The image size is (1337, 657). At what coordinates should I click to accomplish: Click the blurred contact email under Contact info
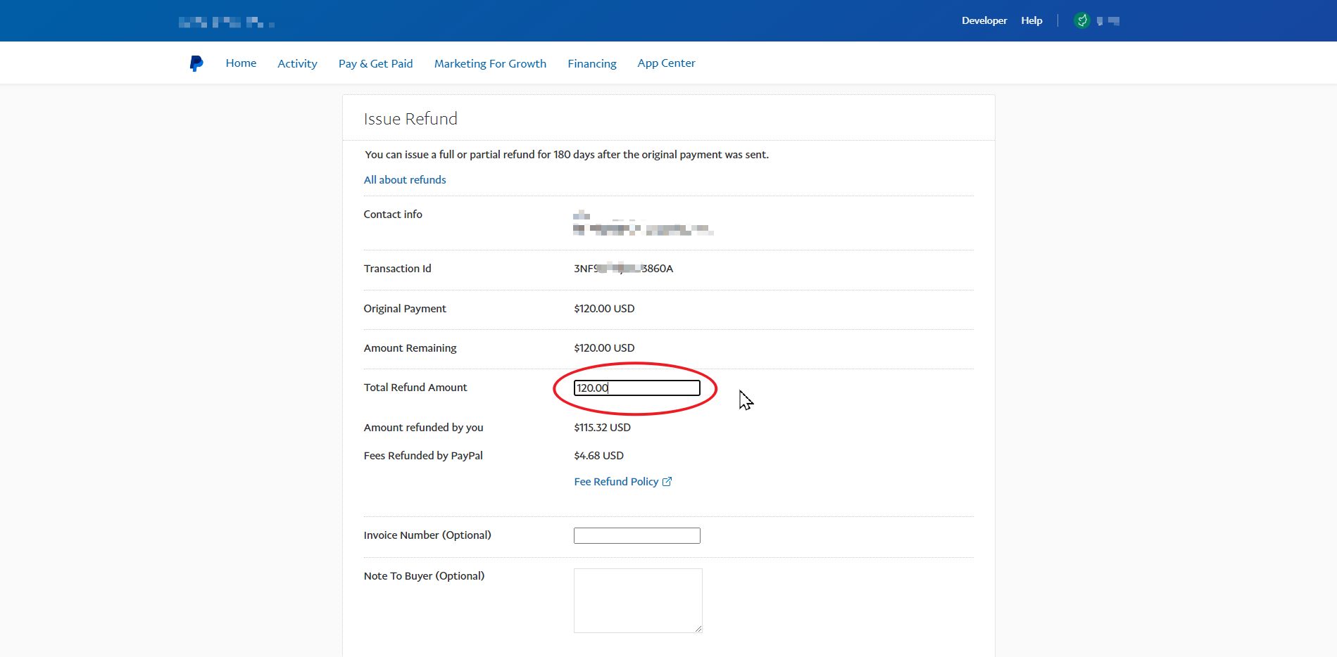click(x=643, y=229)
